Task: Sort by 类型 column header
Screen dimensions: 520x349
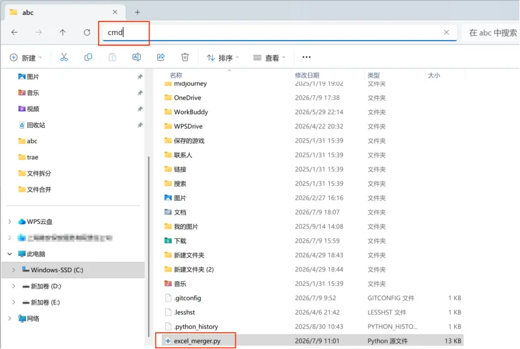Action: [374, 75]
